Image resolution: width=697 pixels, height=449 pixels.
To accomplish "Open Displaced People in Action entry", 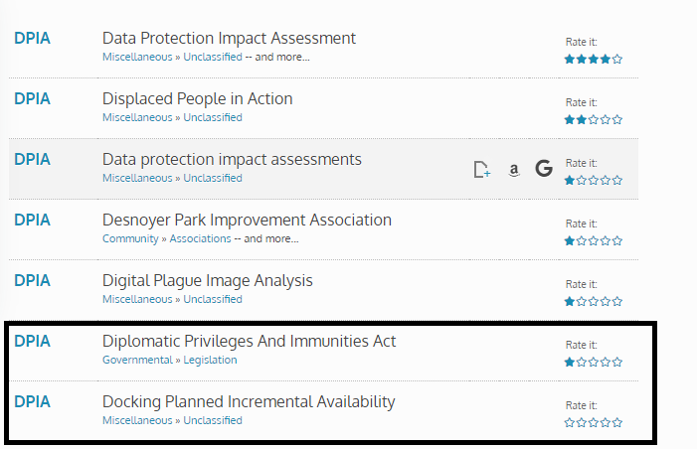I will [197, 98].
